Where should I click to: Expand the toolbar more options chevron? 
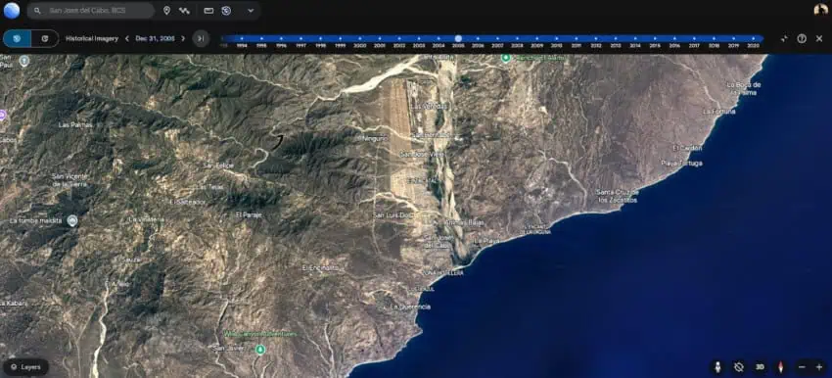click(251, 11)
